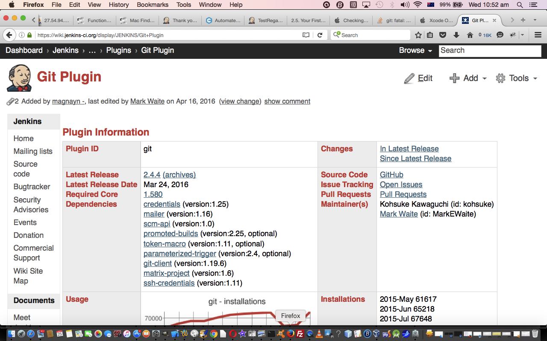
Task: Open the GitHub source code link
Action: 391,175
